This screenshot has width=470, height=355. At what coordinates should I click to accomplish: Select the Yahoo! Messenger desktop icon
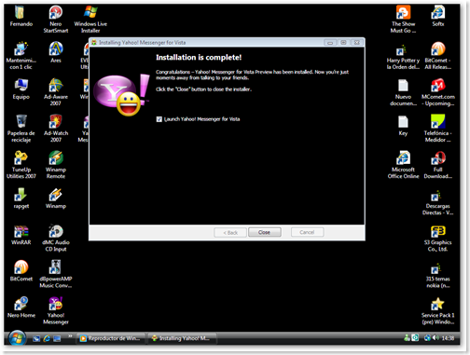click(x=56, y=310)
